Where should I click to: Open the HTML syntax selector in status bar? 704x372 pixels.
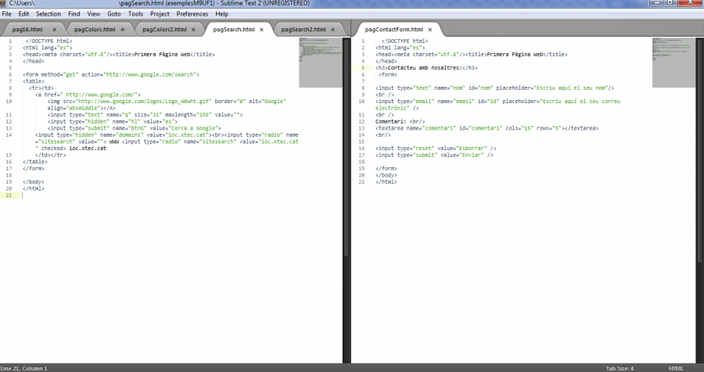(x=676, y=368)
